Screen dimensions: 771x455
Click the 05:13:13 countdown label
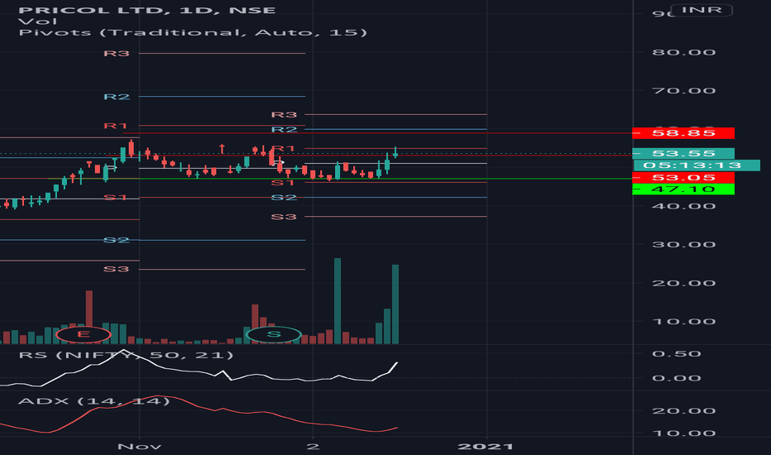[697, 165]
